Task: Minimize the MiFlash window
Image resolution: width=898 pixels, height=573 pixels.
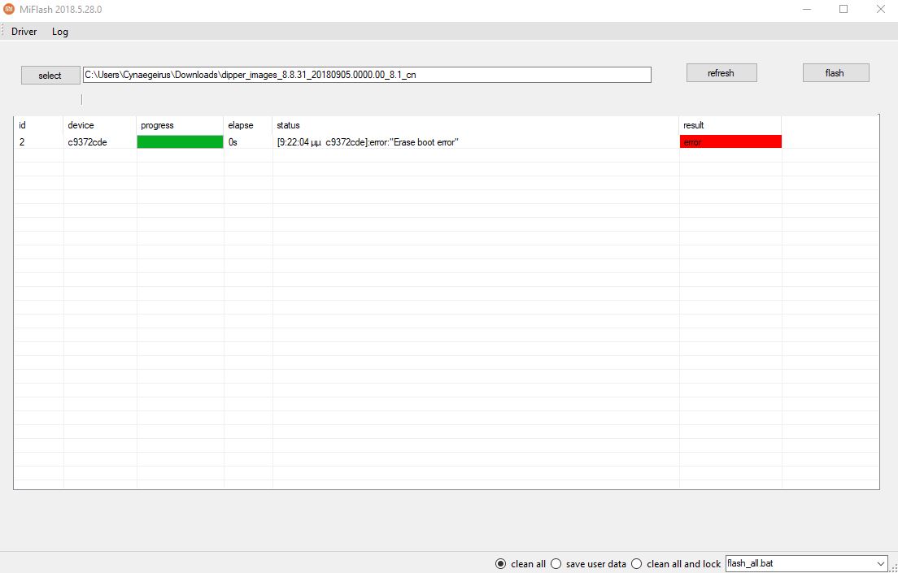Action: [806, 9]
